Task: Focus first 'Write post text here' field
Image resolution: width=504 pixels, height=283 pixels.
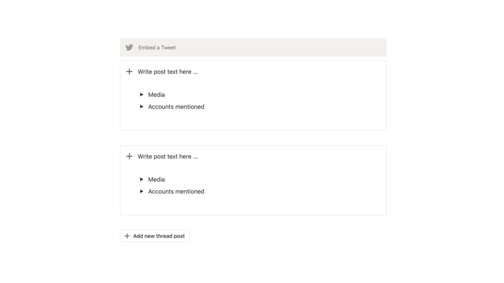Action: point(167,72)
